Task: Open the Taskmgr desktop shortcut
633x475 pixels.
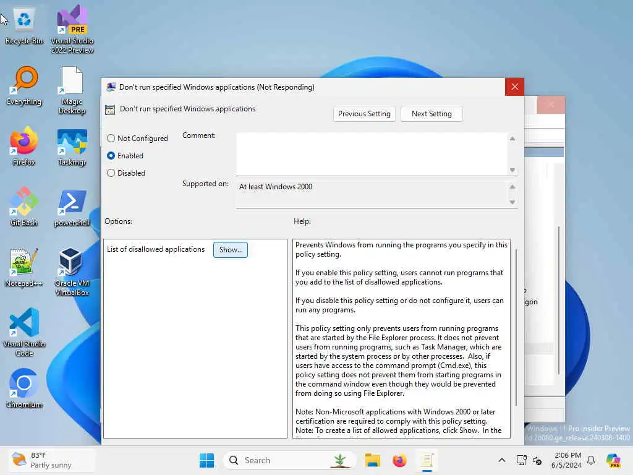Action: coord(72,147)
